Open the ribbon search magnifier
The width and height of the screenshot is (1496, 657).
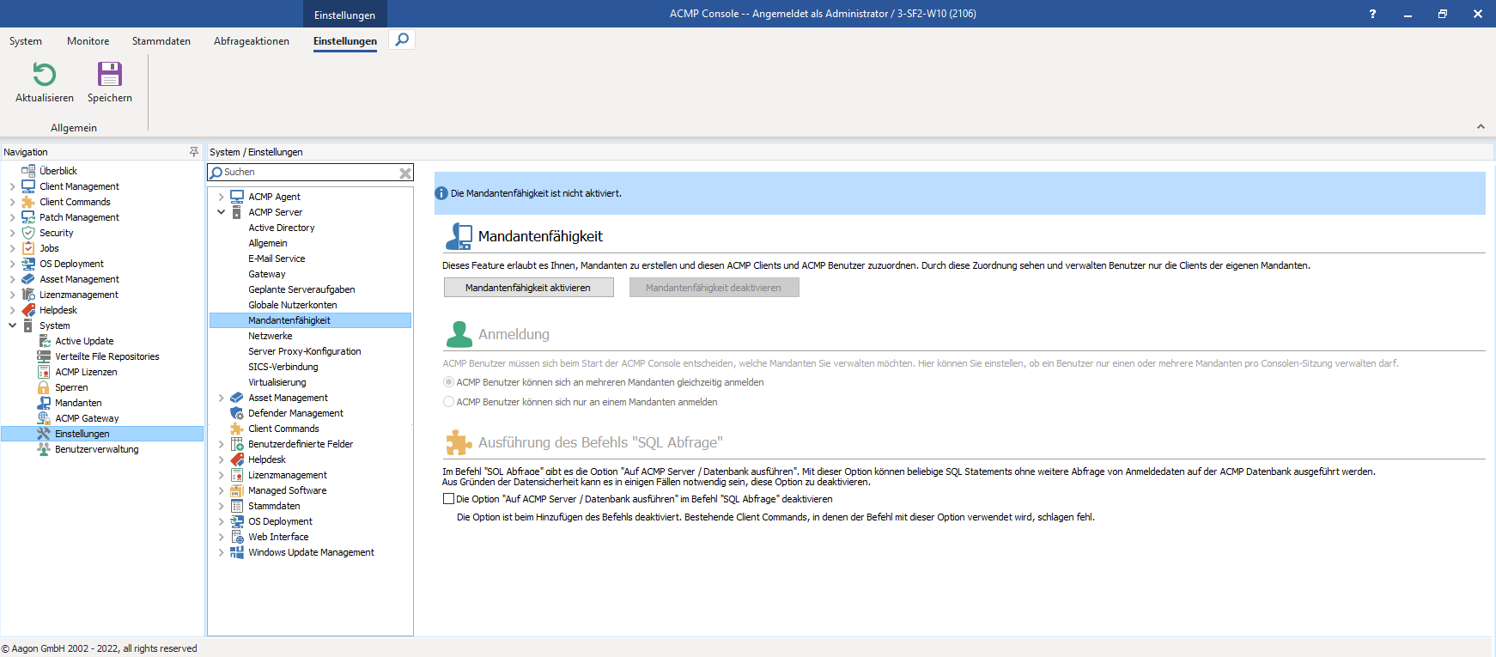[x=402, y=40]
